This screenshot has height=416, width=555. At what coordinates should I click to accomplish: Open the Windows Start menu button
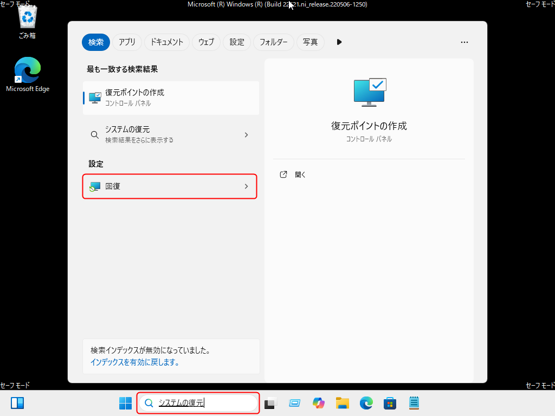click(x=125, y=403)
